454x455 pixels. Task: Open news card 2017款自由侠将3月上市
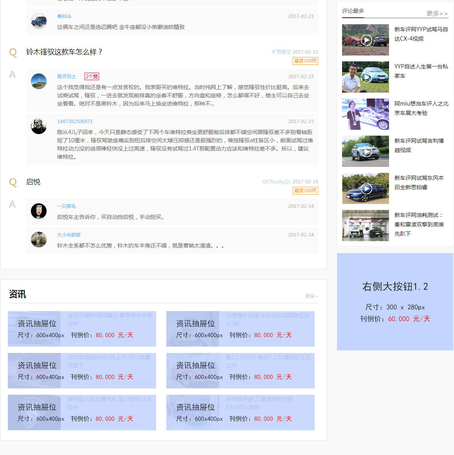click(x=82, y=371)
